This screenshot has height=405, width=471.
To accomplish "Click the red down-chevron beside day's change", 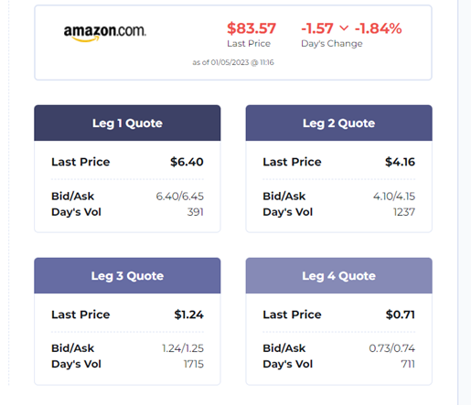I will pos(344,28).
